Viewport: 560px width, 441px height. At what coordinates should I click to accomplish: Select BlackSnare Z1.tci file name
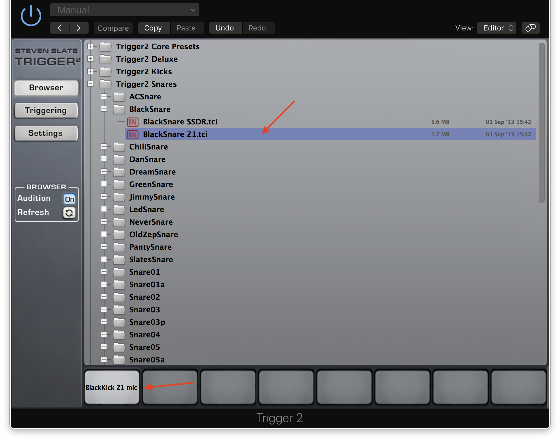175,134
